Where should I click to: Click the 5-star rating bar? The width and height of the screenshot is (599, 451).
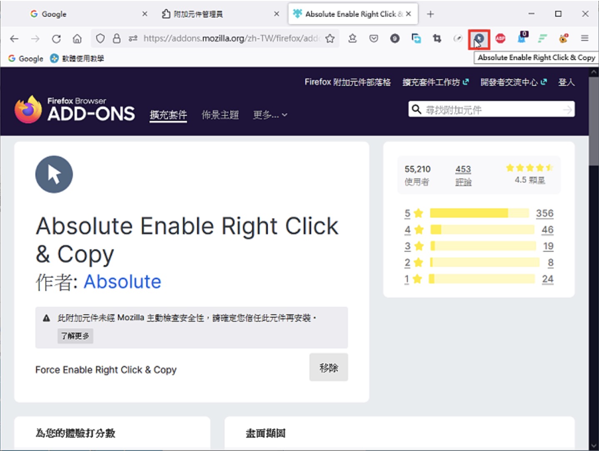pyautogui.click(x=479, y=213)
